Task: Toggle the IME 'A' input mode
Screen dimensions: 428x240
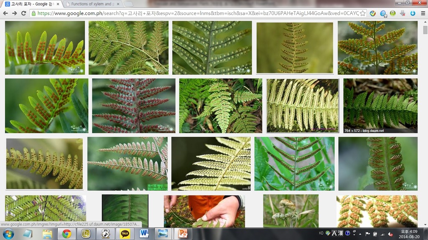Action: (334, 233)
